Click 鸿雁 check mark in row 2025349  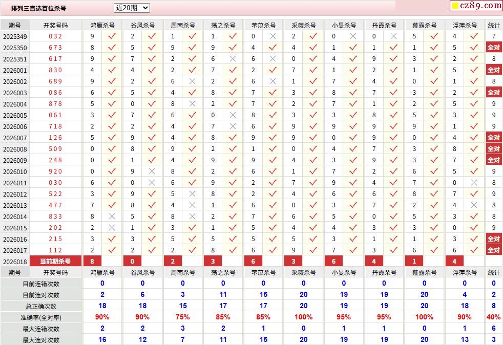(x=112, y=36)
